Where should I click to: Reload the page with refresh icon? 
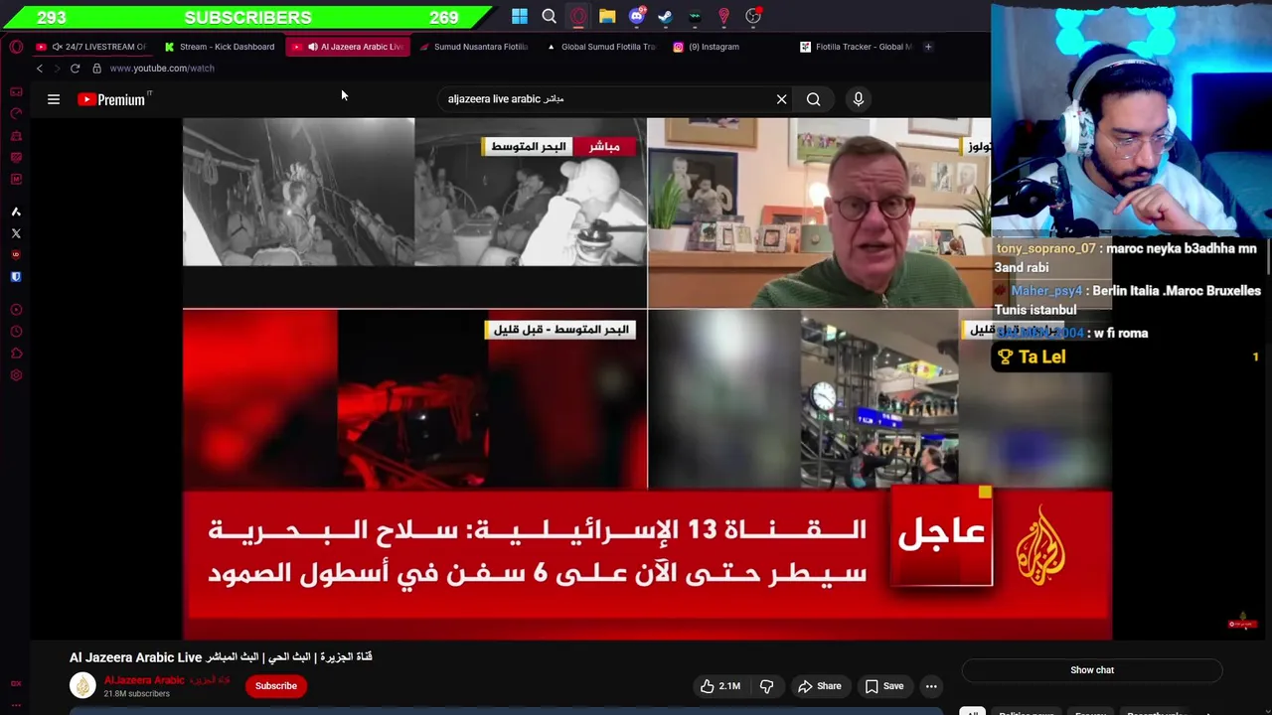[x=75, y=69]
